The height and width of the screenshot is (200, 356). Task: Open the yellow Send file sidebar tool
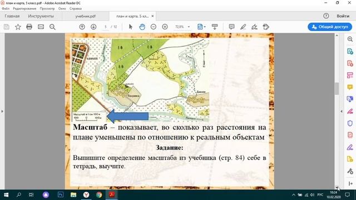click(x=350, y=159)
